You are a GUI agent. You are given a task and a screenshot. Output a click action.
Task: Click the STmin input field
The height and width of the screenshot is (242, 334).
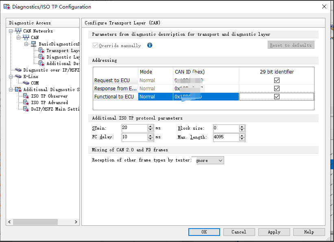click(135, 128)
